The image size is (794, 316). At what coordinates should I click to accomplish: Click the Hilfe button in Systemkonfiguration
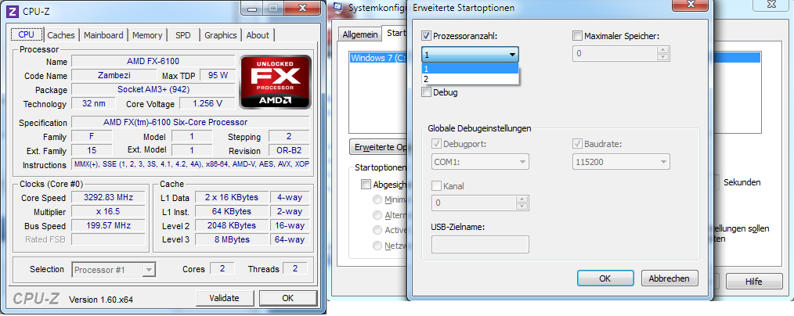(754, 282)
